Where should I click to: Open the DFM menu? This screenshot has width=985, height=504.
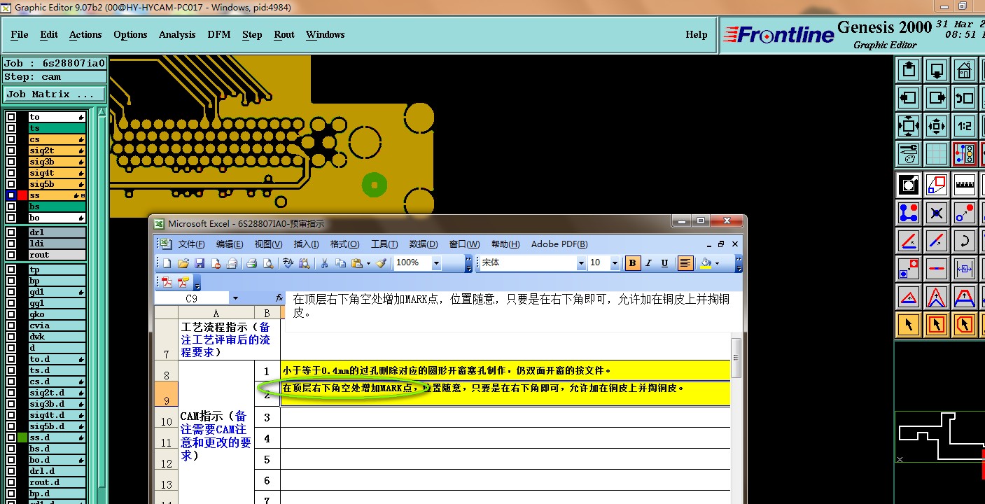click(219, 34)
